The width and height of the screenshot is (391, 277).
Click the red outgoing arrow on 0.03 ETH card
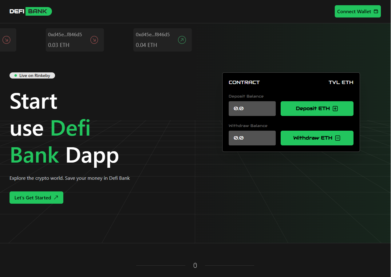94,40
